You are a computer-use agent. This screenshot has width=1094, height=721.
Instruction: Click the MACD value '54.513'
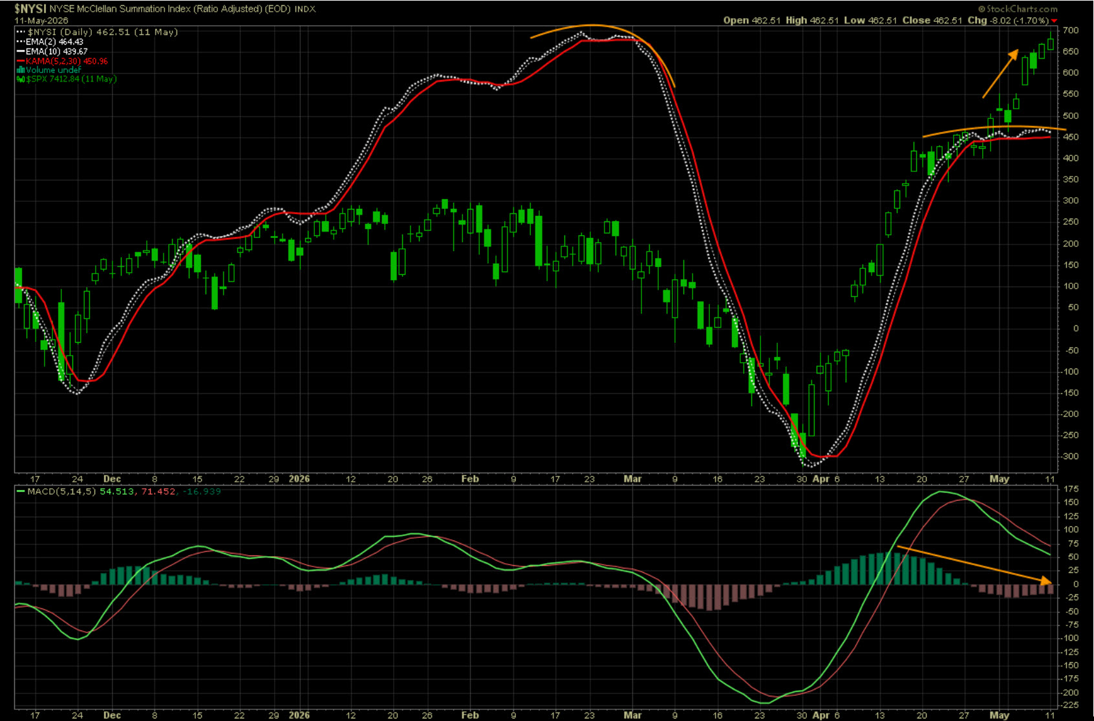pyautogui.click(x=117, y=491)
